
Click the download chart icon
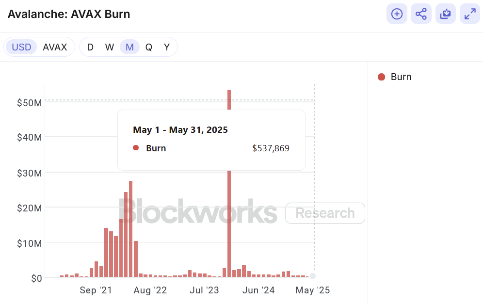click(x=445, y=14)
